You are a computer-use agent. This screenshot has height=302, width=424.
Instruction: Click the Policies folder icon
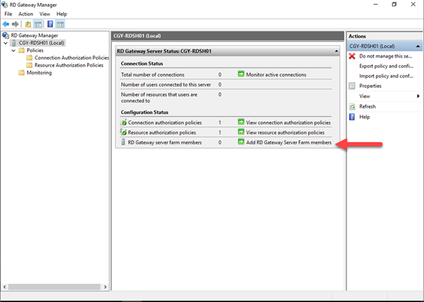pos(21,50)
